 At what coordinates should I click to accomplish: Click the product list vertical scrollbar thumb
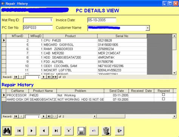pos(174,44)
